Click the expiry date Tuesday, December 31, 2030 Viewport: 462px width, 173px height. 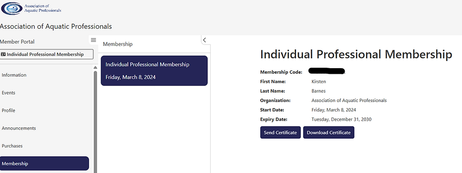click(341, 119)
